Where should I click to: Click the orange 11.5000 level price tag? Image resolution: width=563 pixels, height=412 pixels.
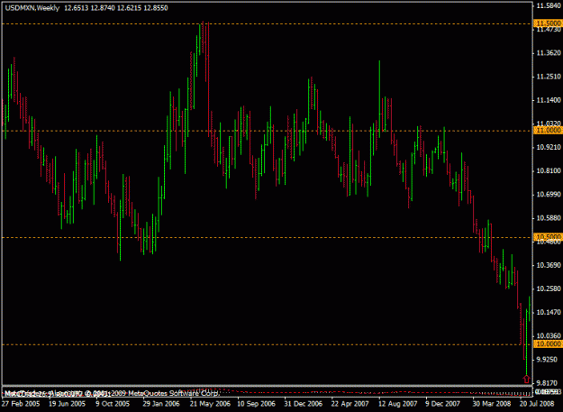tap(548, 23)
